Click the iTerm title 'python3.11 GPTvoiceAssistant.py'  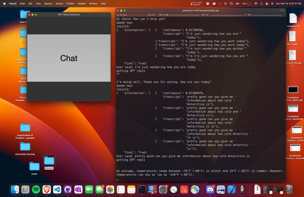(201, 11)
